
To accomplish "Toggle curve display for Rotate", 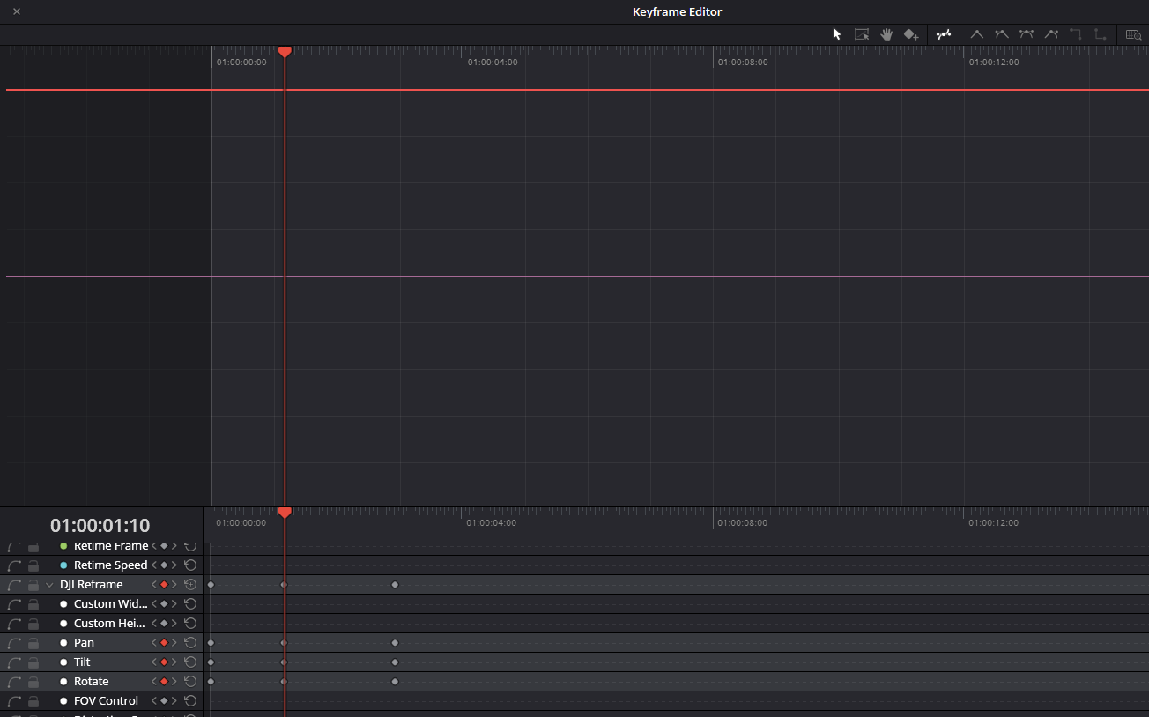I will [13, 681].
